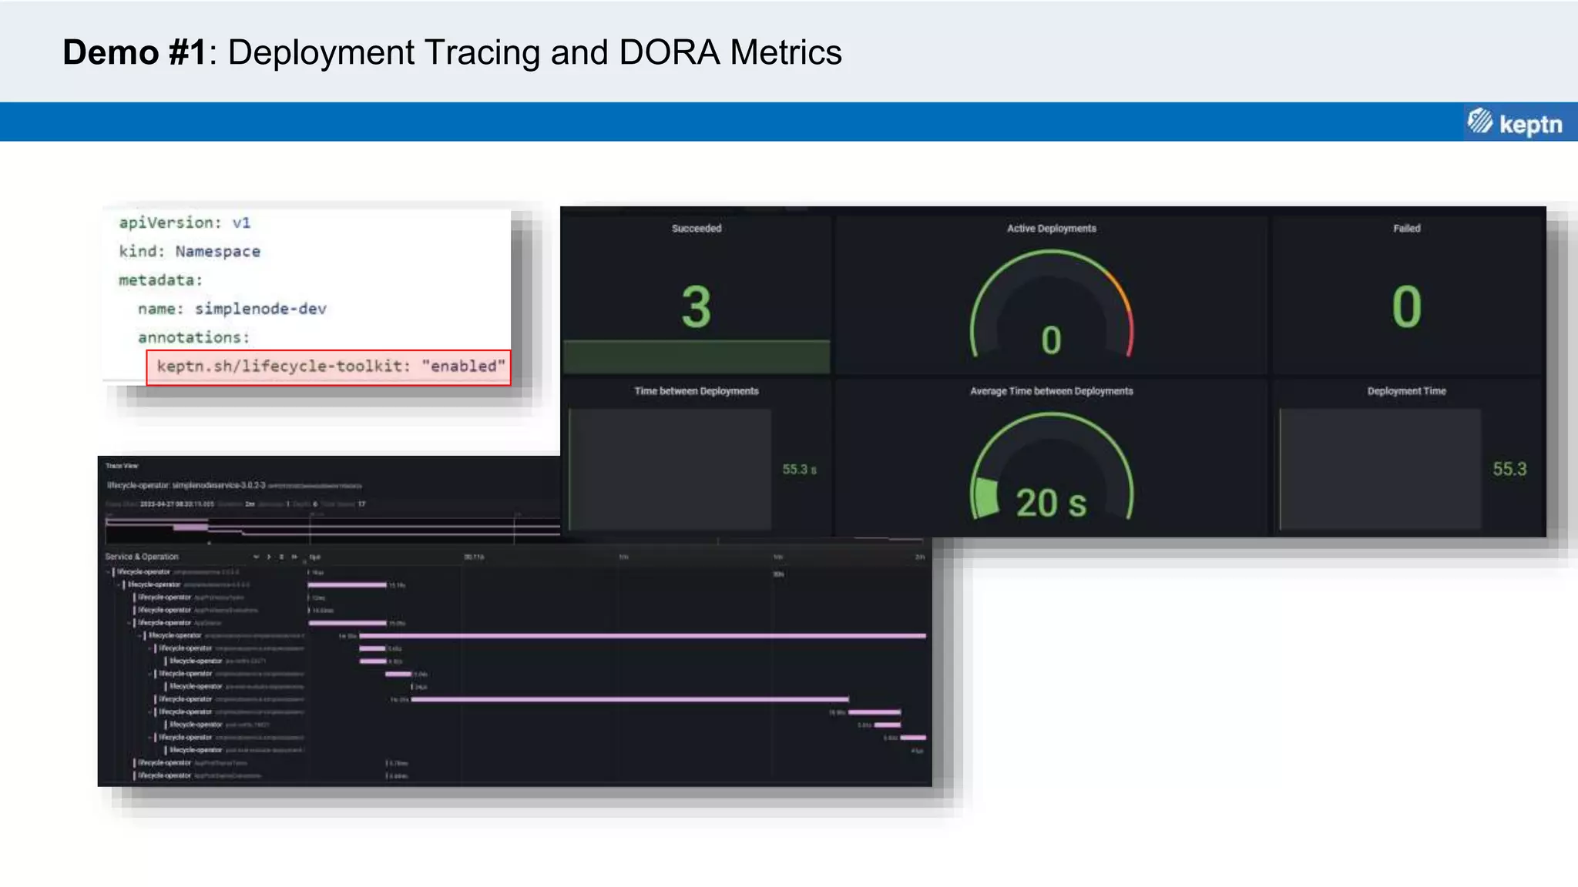Expand one level via Service & Operation down-chevron
Screen dimensions: 1578x887
[x=256, y=557]
